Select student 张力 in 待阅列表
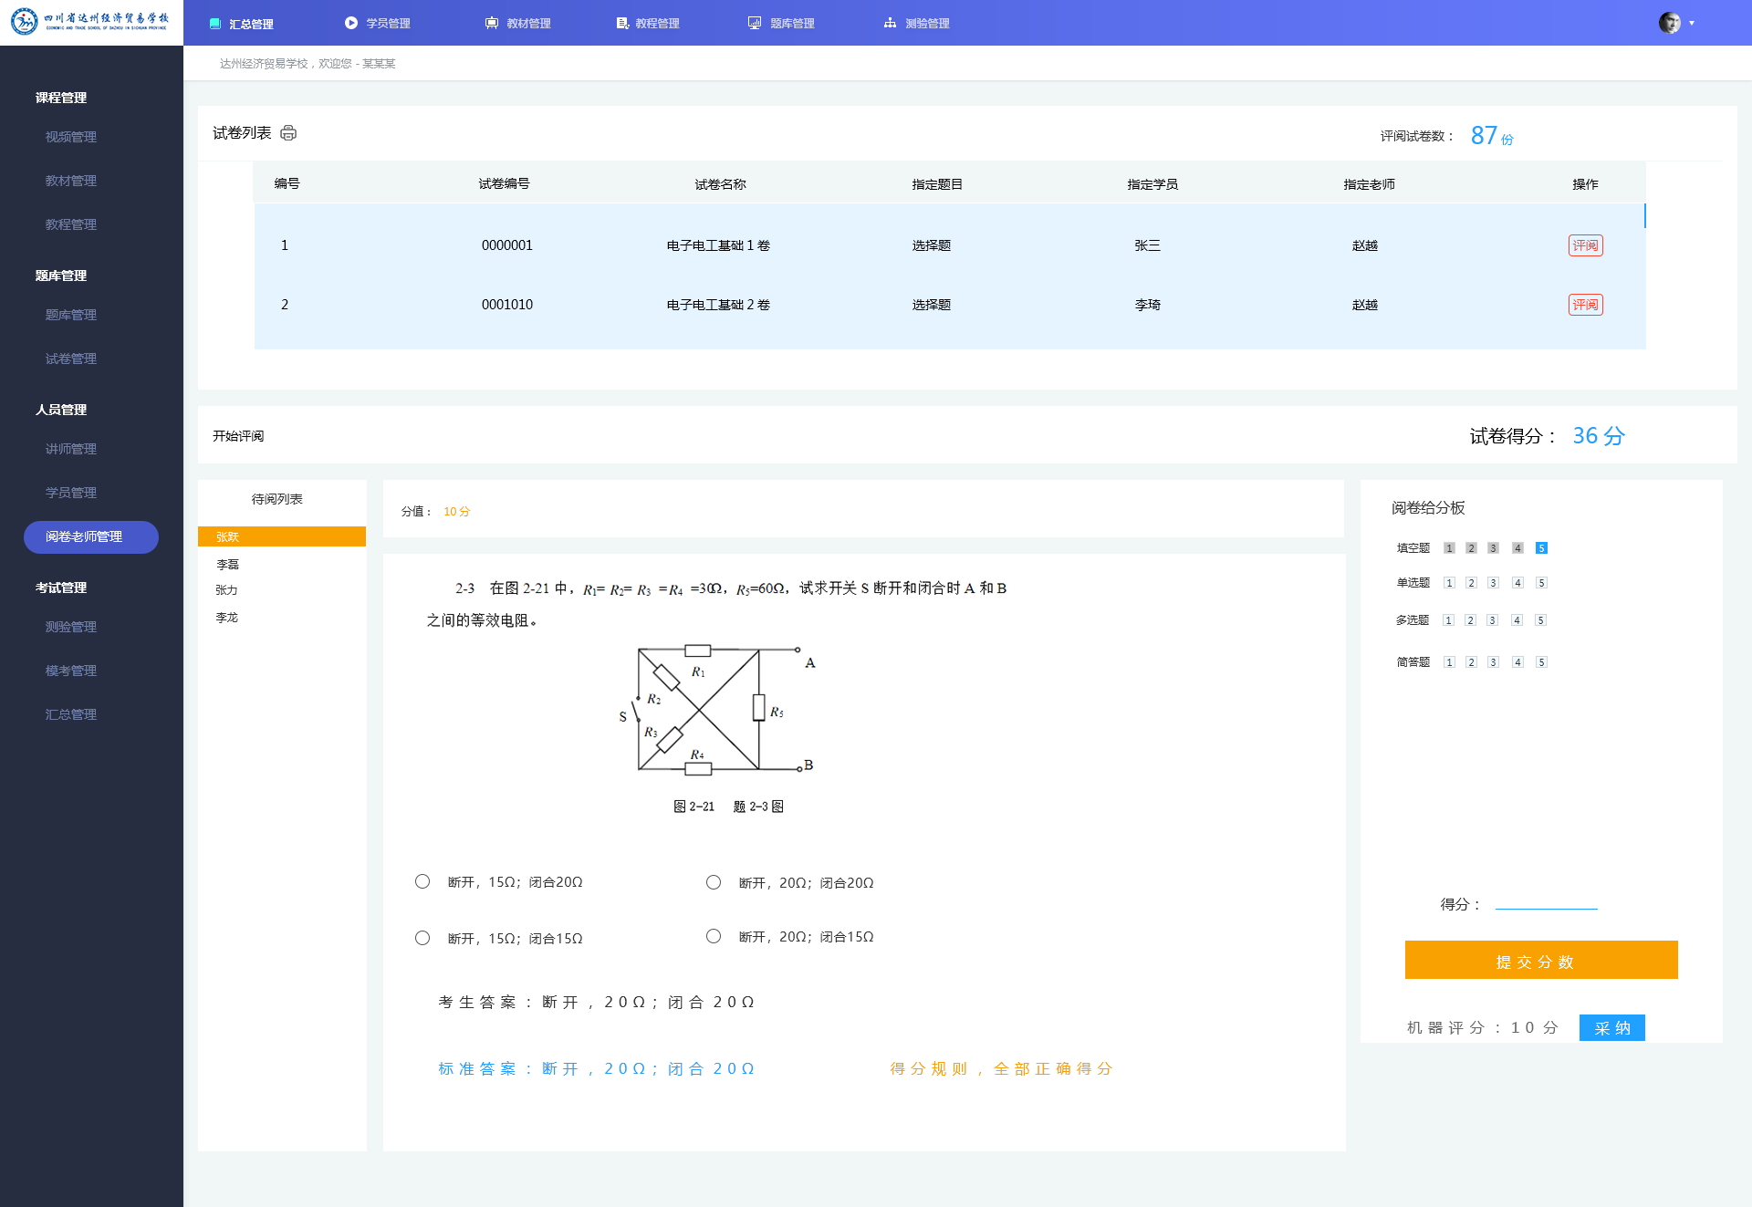Viewport: 1752px width, 1207px height. 226,590
